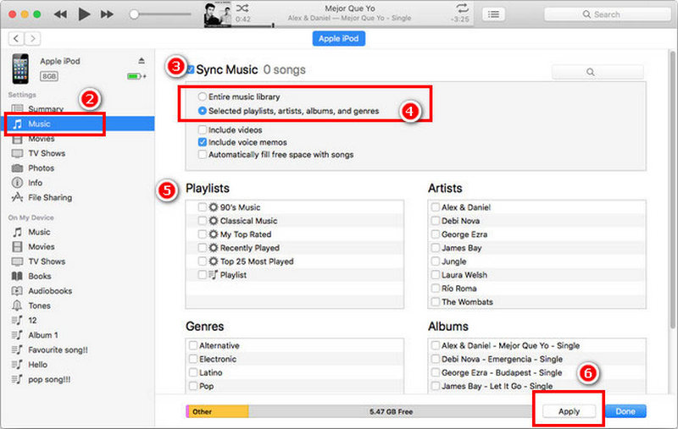Image resolution: width=678 pixels, height=429 pixels.
Task: Go back with the left arrow
Action: [16, 38]
